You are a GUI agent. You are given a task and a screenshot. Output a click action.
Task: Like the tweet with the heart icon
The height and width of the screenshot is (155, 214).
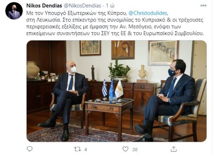pos(125,149)
